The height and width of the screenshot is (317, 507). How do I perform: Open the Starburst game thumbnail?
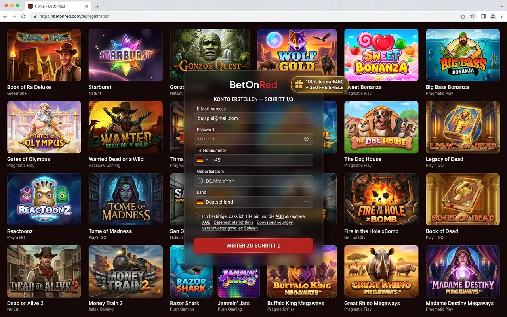point(126,55)
